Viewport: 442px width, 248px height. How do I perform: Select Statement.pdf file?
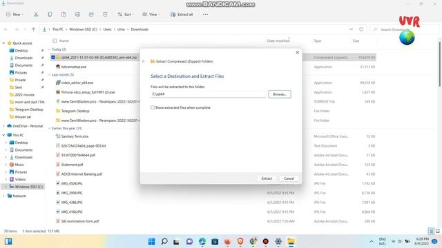[72, 165]
